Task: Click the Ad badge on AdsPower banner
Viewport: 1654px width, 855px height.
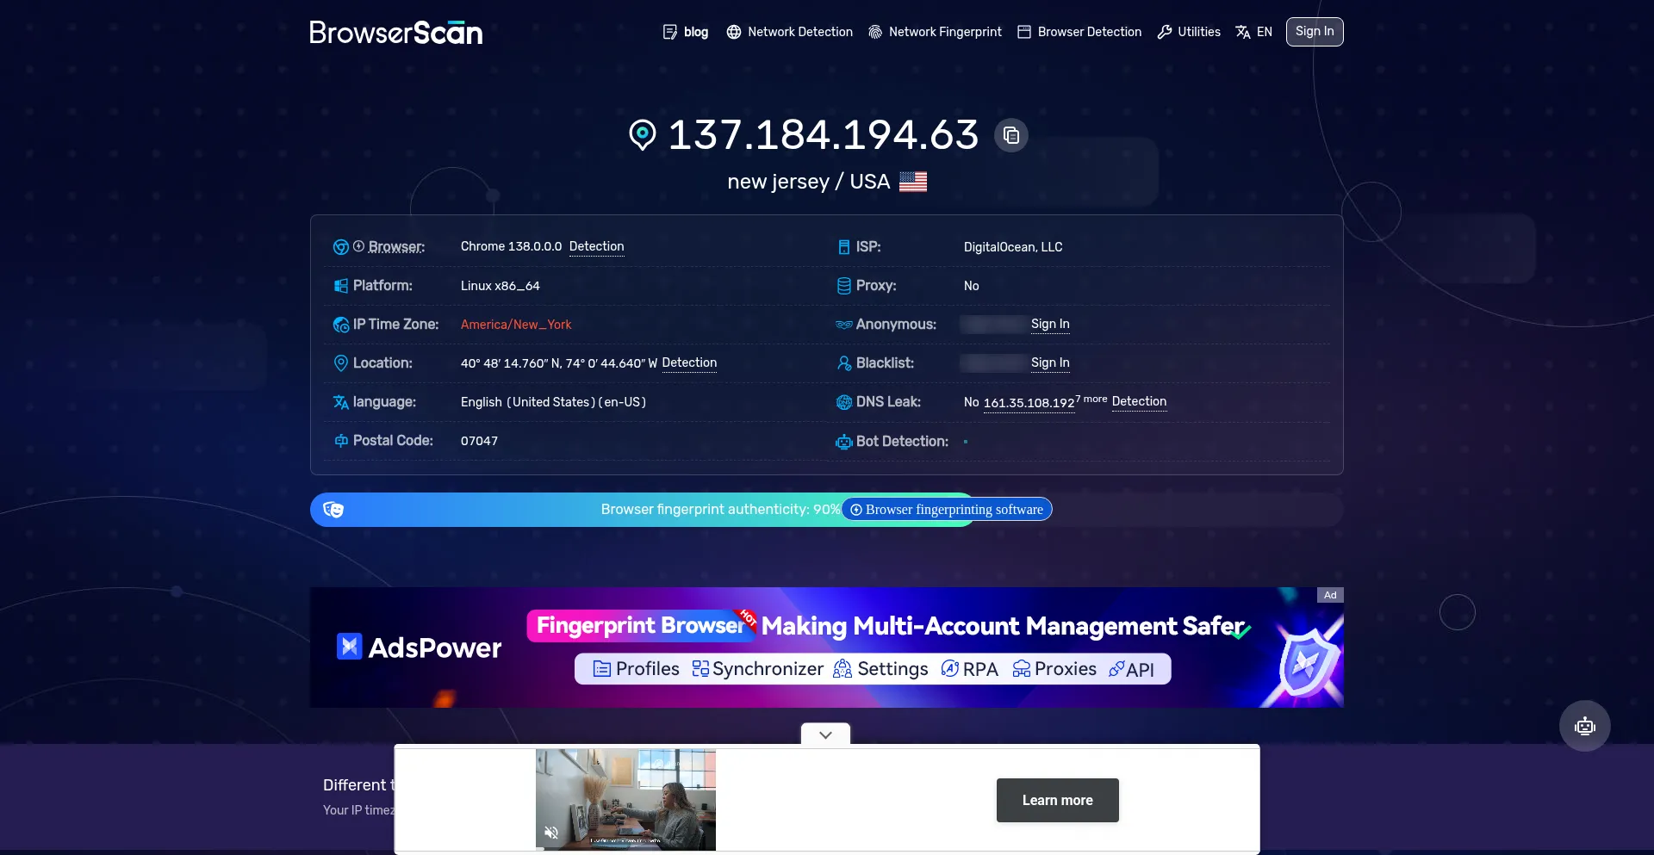Action: (x=1330, y=595)
